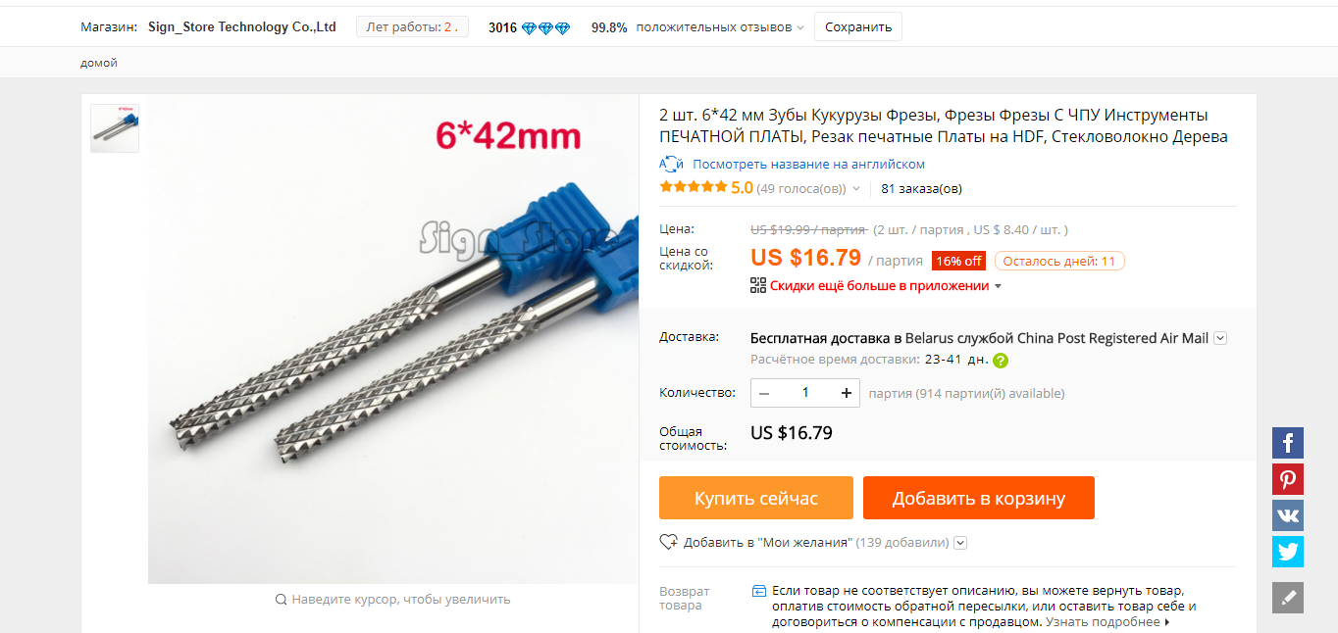1338x633 pixels.
Task: Share product on Facebook
Action: click(1288, 443)
